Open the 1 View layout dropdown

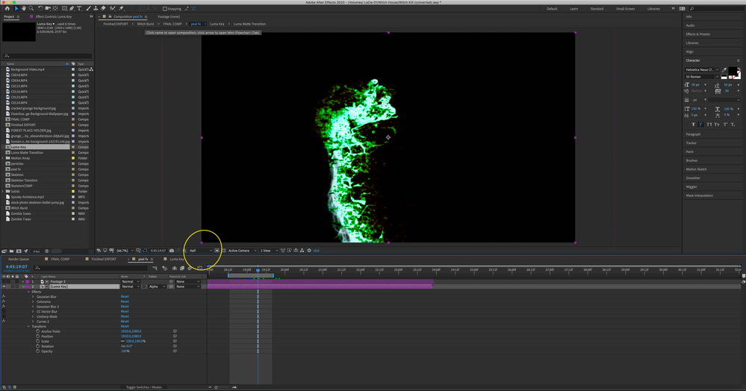click(x=269, y=251)
